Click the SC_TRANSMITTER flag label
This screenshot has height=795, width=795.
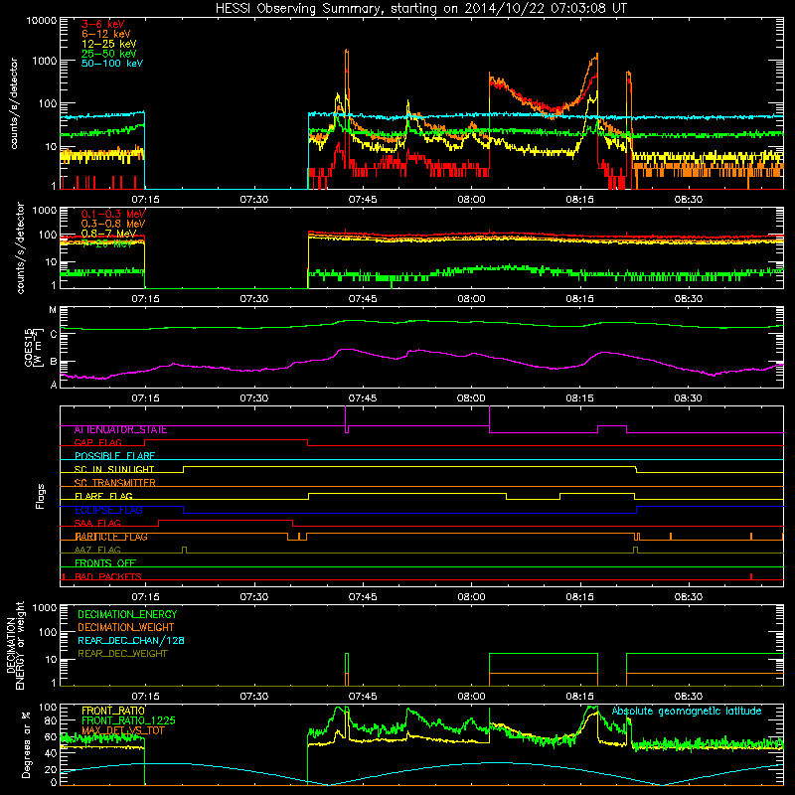point(114,483)
